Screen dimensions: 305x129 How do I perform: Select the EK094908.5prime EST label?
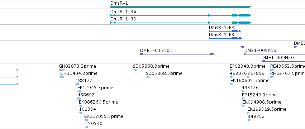pyautogui.click(x=262, y=102)
